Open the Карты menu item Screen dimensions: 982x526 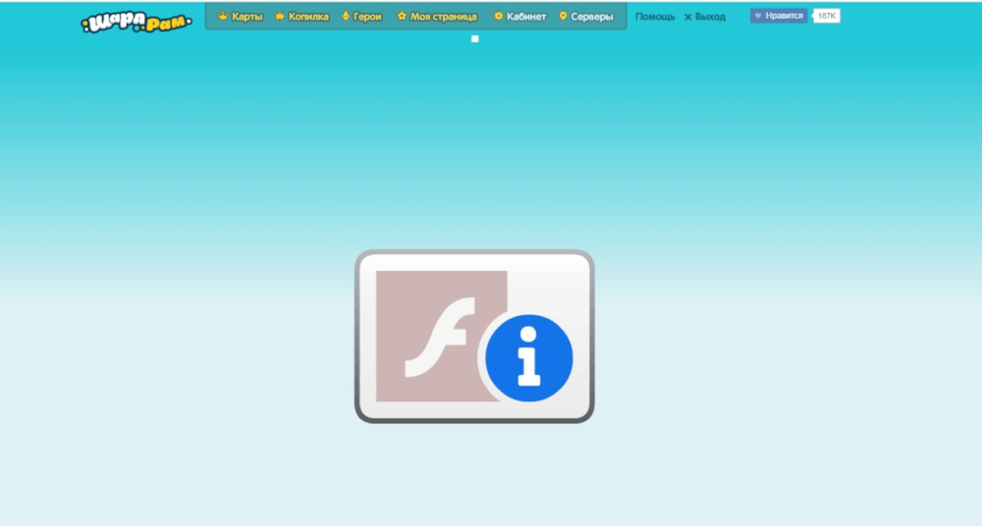click(246, 17)
